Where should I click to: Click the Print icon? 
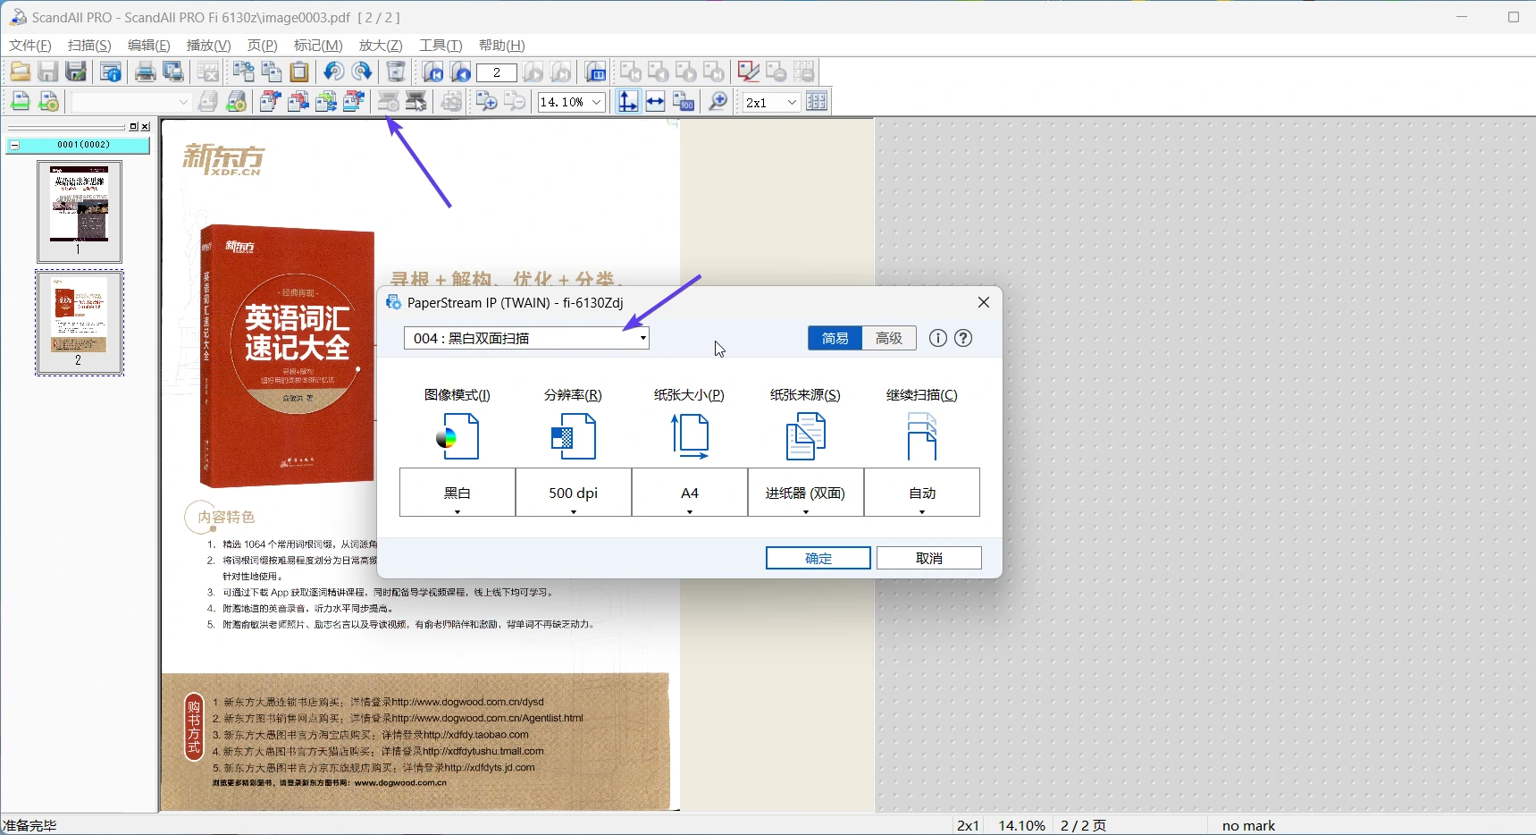(x=145, y=72)
